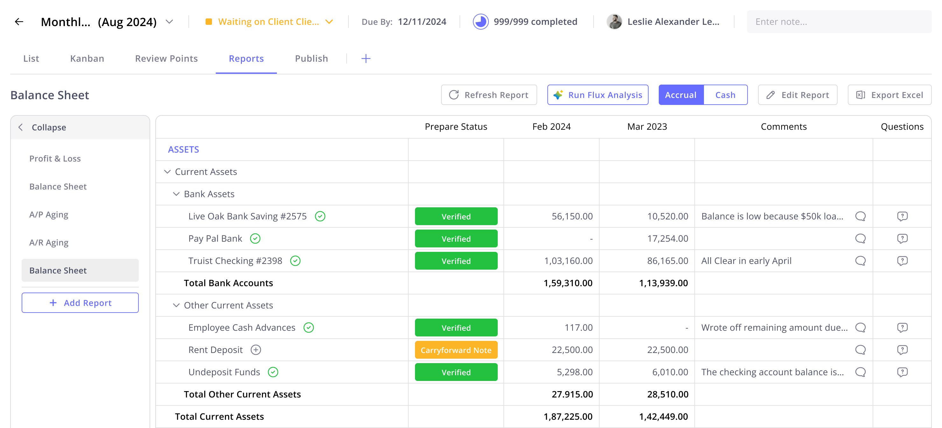The image size is (942, 428).
Task: Open question icon for Truist Checking row
Action: pos(902,261)
